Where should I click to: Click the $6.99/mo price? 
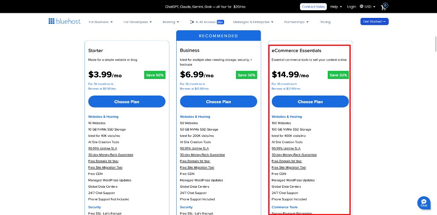[x=197, y=75]
